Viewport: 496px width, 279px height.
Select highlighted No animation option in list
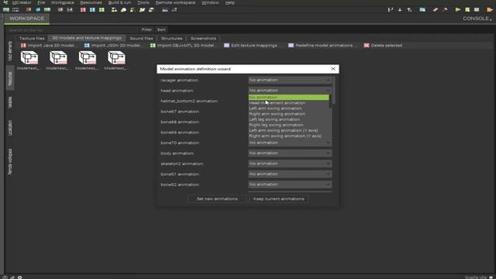point(289,98)
